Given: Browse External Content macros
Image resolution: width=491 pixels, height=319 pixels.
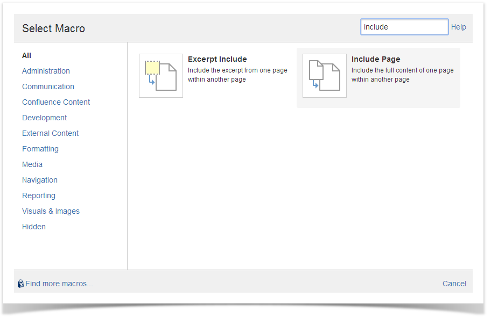Looking at the screenshot, I should (51, 133).
